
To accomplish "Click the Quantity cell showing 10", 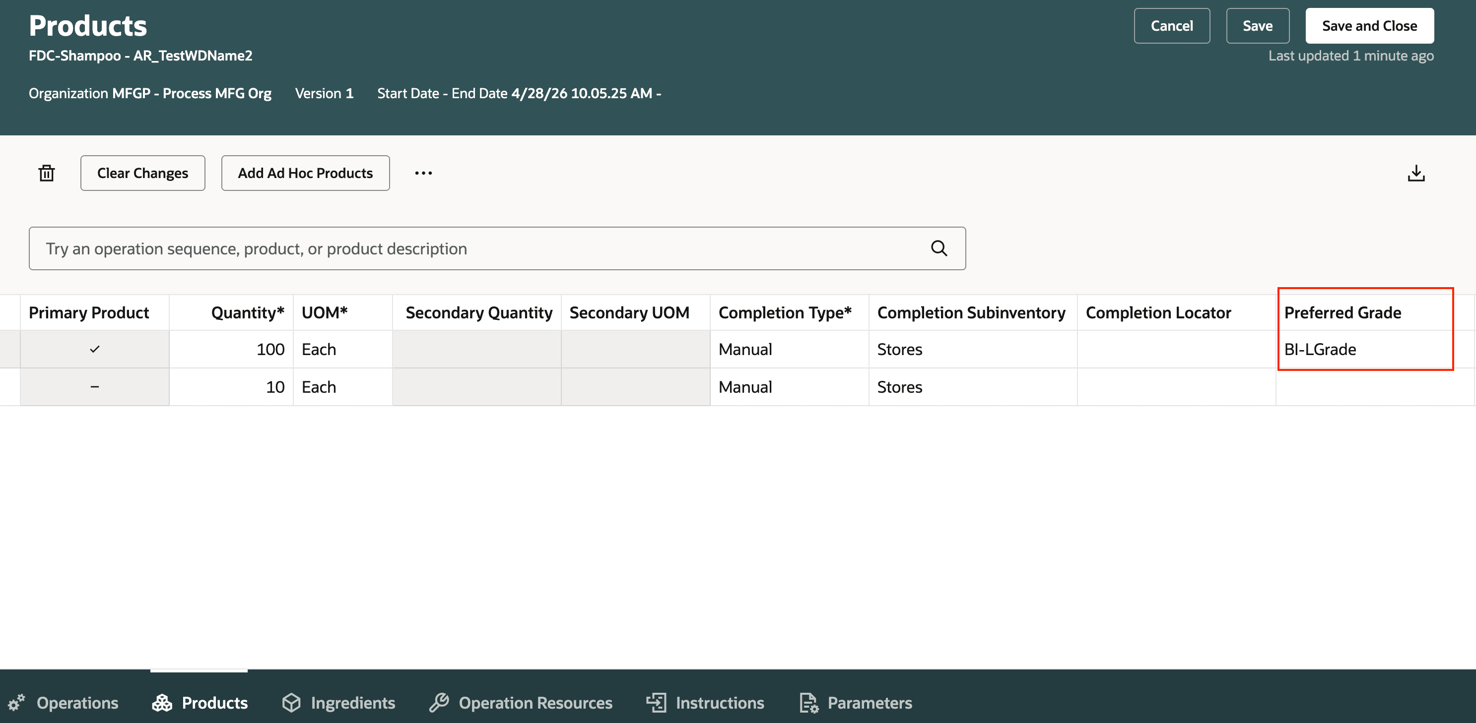I will [x=231, y=387].
